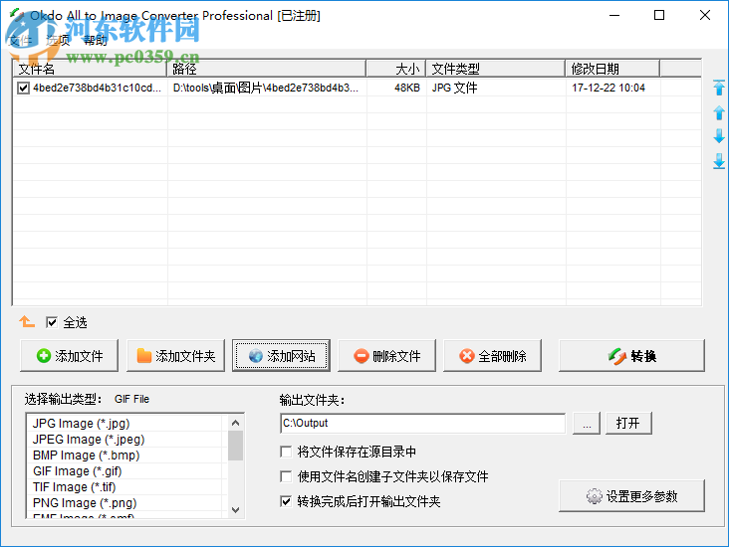Click the orange up-level arrow icon
729x547 pixels.
coord(27,321)
